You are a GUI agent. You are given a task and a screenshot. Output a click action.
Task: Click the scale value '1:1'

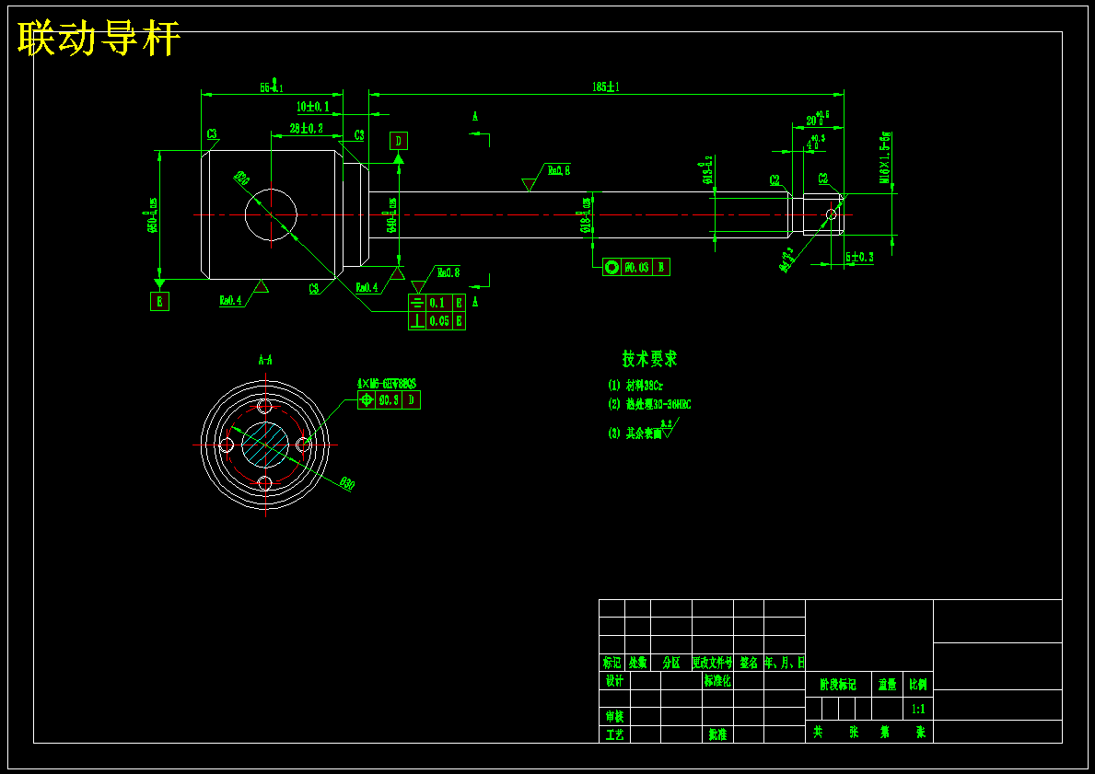[x=918, y=709]
